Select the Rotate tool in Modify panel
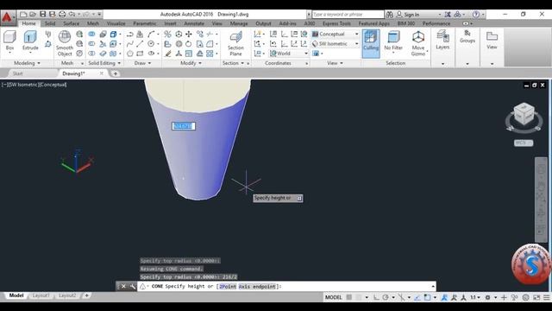Viewport: 552px width, 311px height. point(189,44)
